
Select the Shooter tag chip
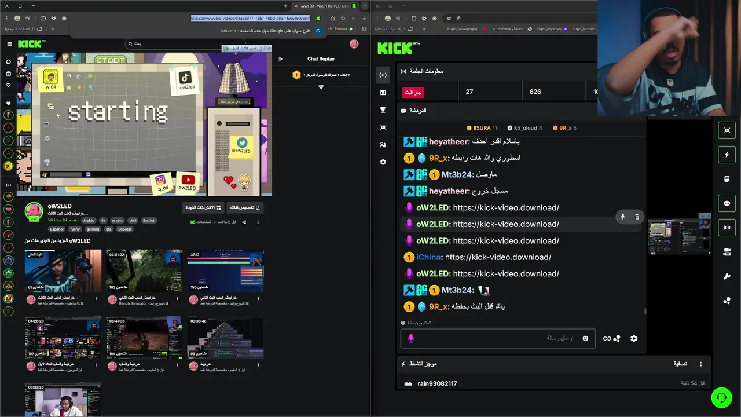click(x=125, y=229)
